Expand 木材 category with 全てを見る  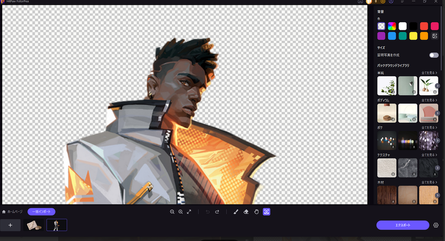429,182
